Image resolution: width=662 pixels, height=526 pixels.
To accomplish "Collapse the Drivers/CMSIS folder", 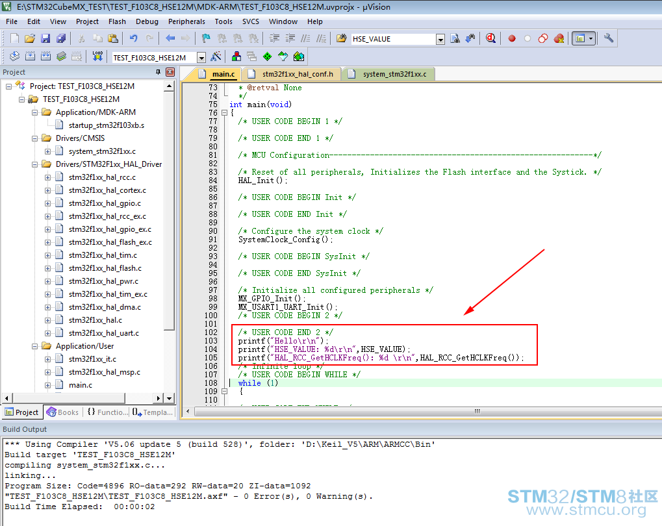I will 34,138.
